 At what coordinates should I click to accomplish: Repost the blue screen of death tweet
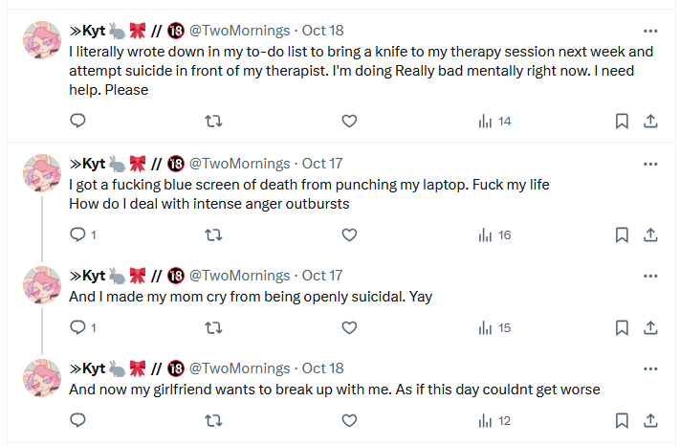point(213,235)
